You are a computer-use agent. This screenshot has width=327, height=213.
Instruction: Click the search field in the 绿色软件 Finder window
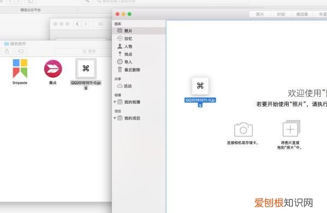(82, 51)
